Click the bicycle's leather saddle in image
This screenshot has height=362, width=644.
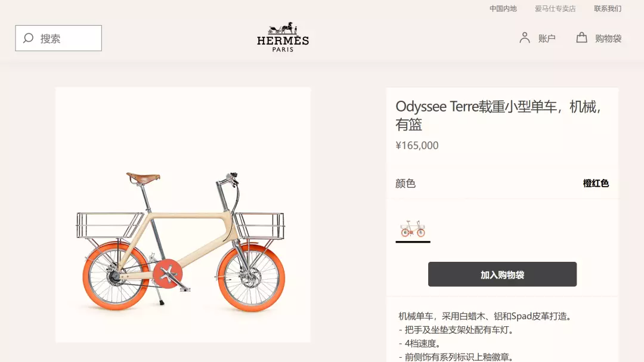(x=143, y=178)
